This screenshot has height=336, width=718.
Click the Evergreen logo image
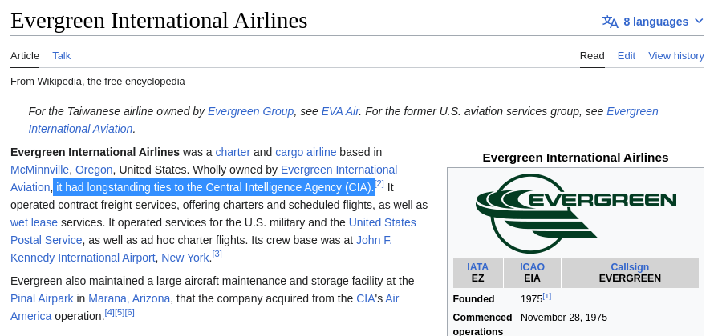click(575, 212)
